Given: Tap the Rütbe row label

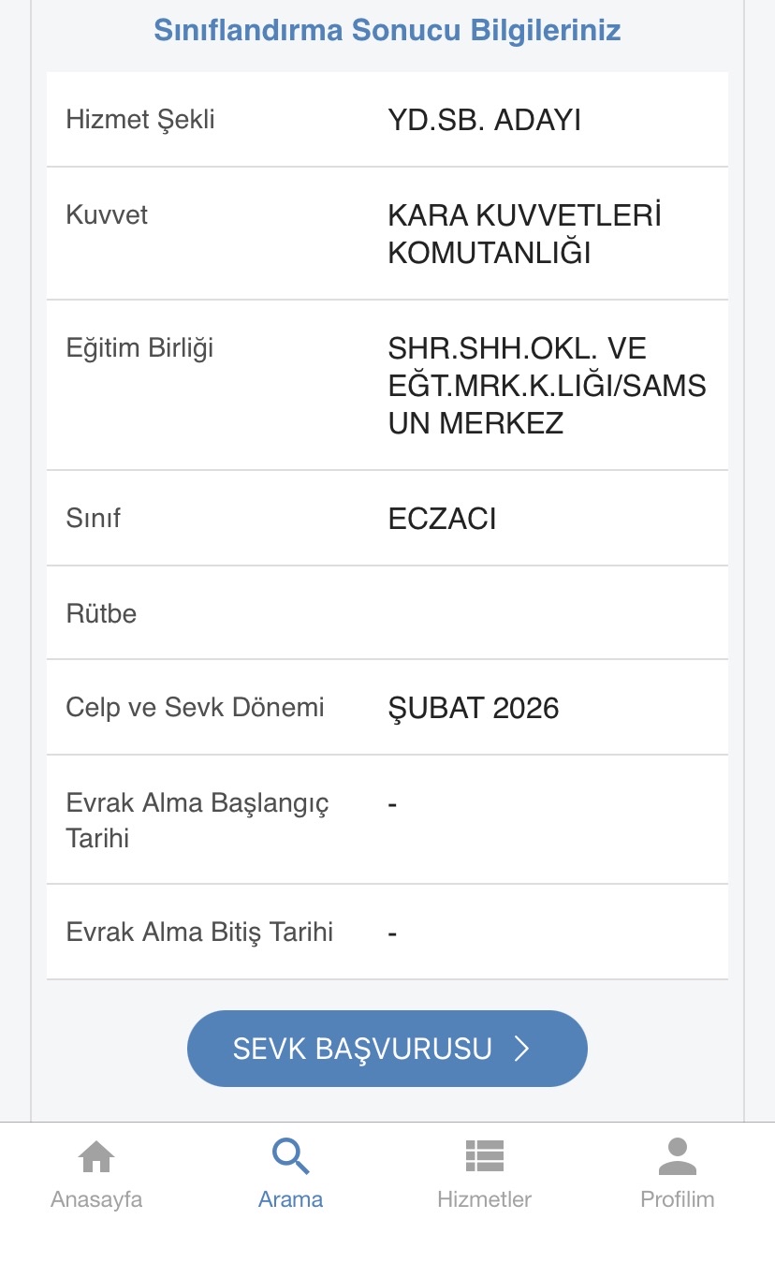Looking at the screenshot, I should 101,614.
